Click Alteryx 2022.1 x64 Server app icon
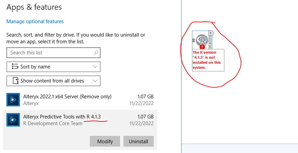The image size is (298, 153). [x=13, y=100]
